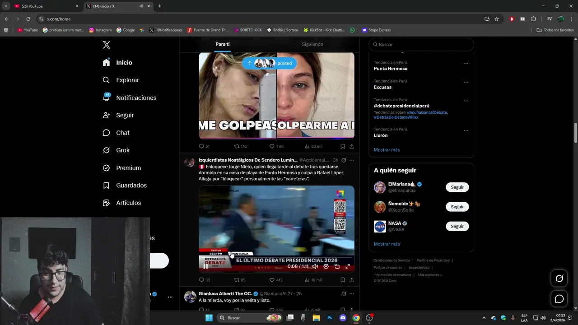
Task: Repost the post with 176 reposts
Action: (240, 146)
